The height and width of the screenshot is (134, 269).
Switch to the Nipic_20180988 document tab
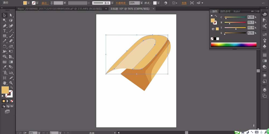(60, 9)
